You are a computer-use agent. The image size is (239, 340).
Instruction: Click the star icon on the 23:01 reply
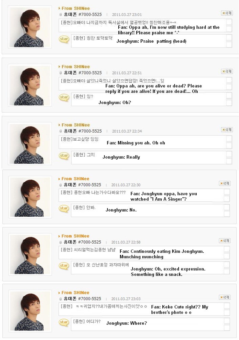[x=64, y=39]
